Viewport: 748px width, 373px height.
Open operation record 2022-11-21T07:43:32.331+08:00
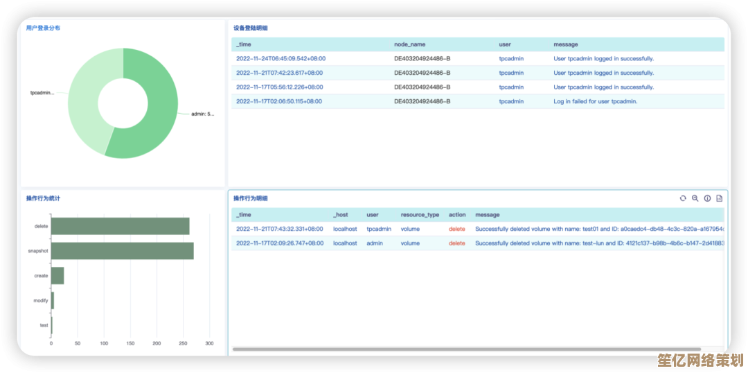[279, 229]
